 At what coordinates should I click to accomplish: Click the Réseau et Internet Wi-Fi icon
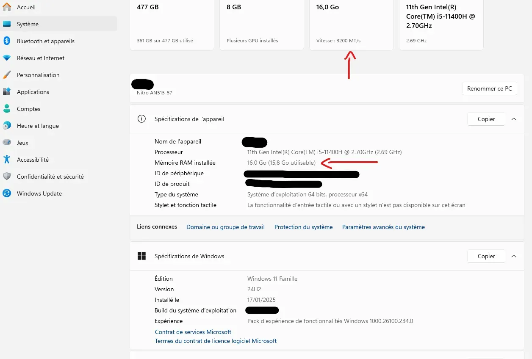7,58
